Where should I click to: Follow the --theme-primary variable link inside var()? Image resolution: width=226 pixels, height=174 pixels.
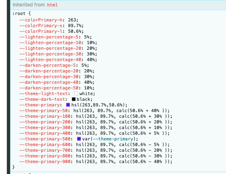pos(113,139)
